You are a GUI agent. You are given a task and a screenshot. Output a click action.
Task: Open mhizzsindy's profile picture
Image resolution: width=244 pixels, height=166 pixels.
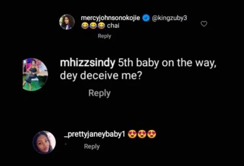click(35, 75)
